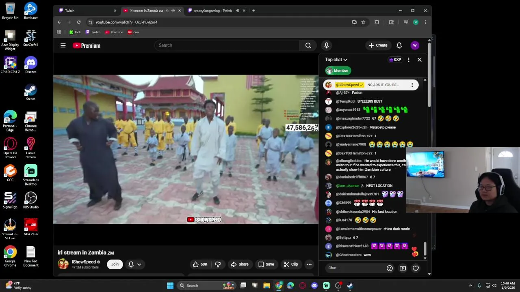This screenshot has width=520, height=292.
Task: Select the irl stream in Zambia tab
Action: click(x=152, y=11)
